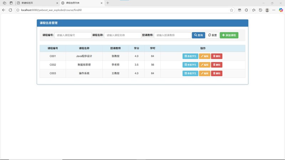The height and width of the screenshot is (160, 285).
Task: Click the 56 hours value
Action: [x=152, y=65]
